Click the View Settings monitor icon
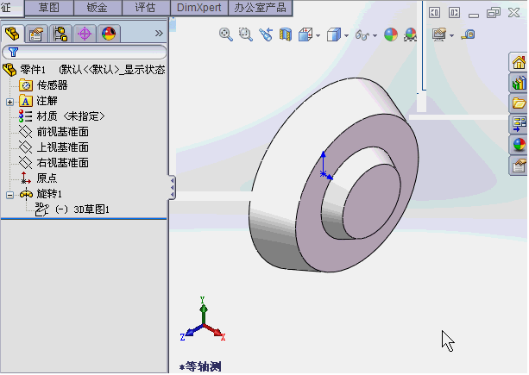The width and height of the screenshot is (529, 375). click(x=439, y=34)
